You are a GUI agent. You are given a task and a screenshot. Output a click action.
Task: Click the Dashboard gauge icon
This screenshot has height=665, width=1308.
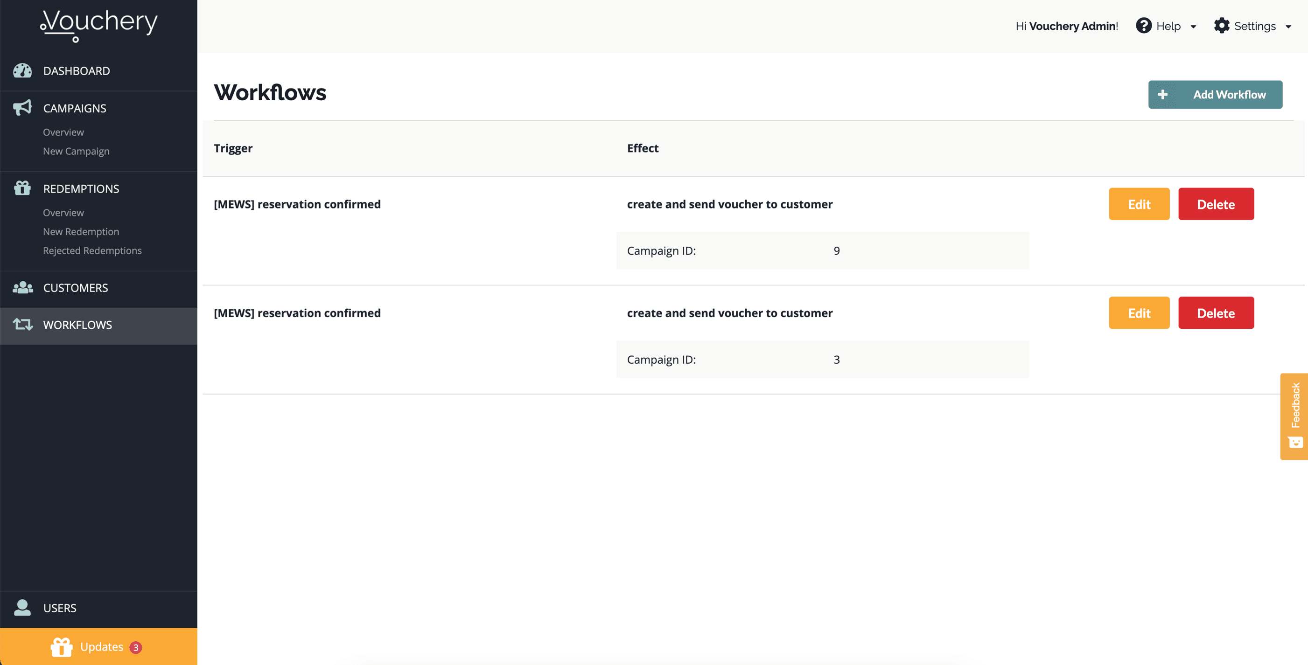pos(22,70)
